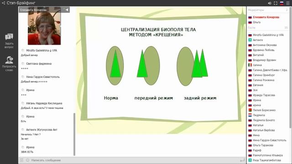This screenshot has width=292, height=164.
Task: Open the chat options list icon
Action: click(x=22, y=160)
